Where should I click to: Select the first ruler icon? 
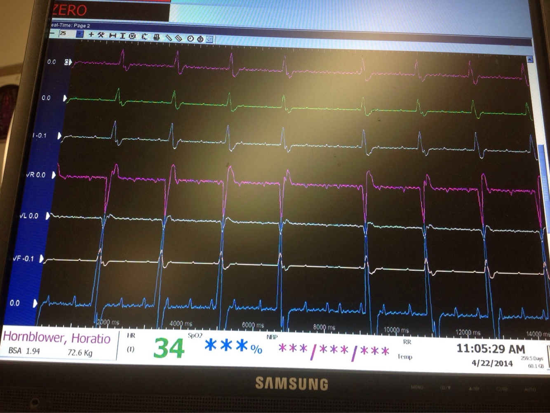pos(169,38)
